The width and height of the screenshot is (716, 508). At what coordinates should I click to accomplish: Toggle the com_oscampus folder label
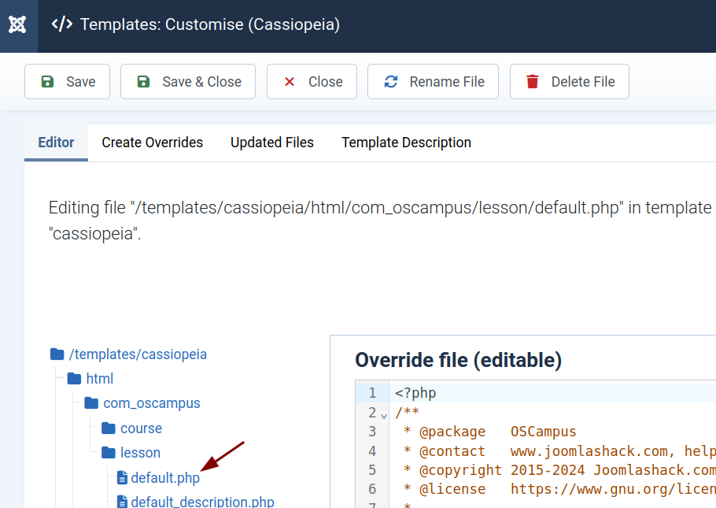(x=152, y=403)
